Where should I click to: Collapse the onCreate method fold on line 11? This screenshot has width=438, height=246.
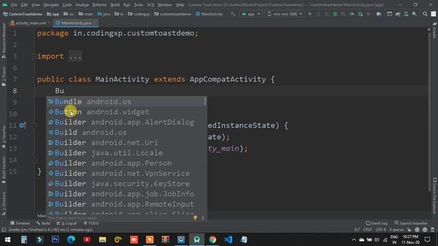(x=34, y=126)
